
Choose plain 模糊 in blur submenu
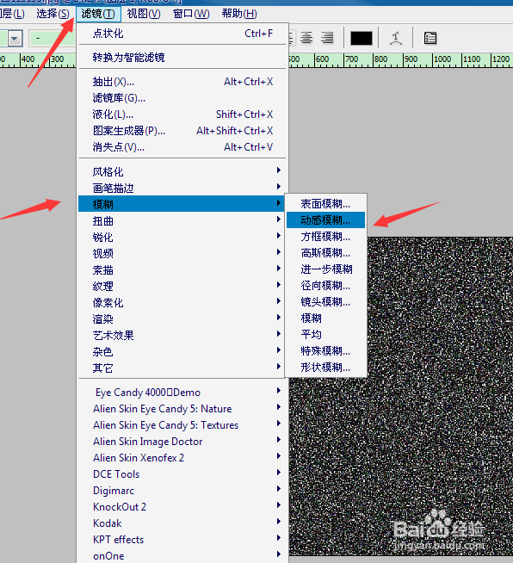[325, 319]
